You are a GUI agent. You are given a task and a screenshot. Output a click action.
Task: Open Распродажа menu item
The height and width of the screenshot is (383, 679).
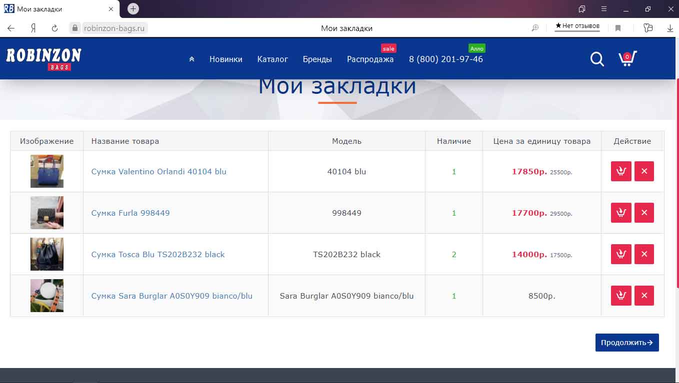point(370,59)
